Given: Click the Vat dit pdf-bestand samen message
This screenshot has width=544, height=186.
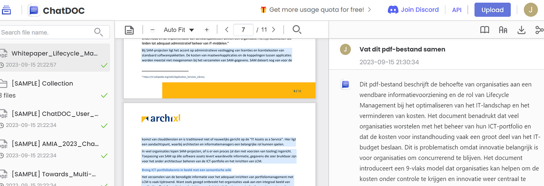Looking at the screenshot, I should (402, 49).
